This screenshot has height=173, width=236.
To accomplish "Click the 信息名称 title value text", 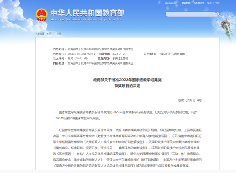I will [100, 49].
